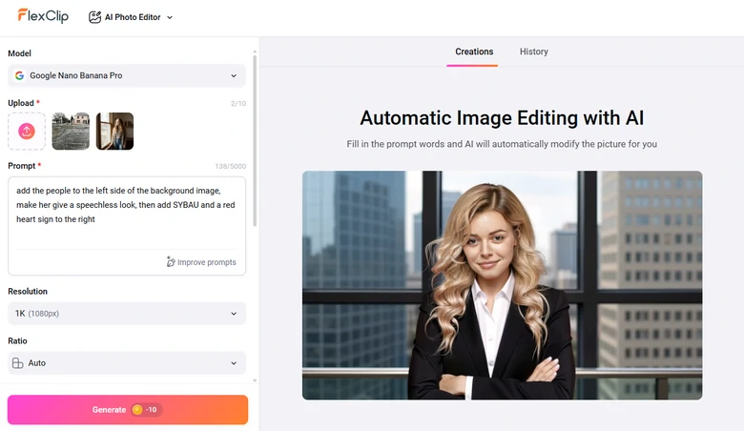Viewport: 744px width, 431px height.
Task: Click the FlexClip logo
Action: tap(43, 16)
